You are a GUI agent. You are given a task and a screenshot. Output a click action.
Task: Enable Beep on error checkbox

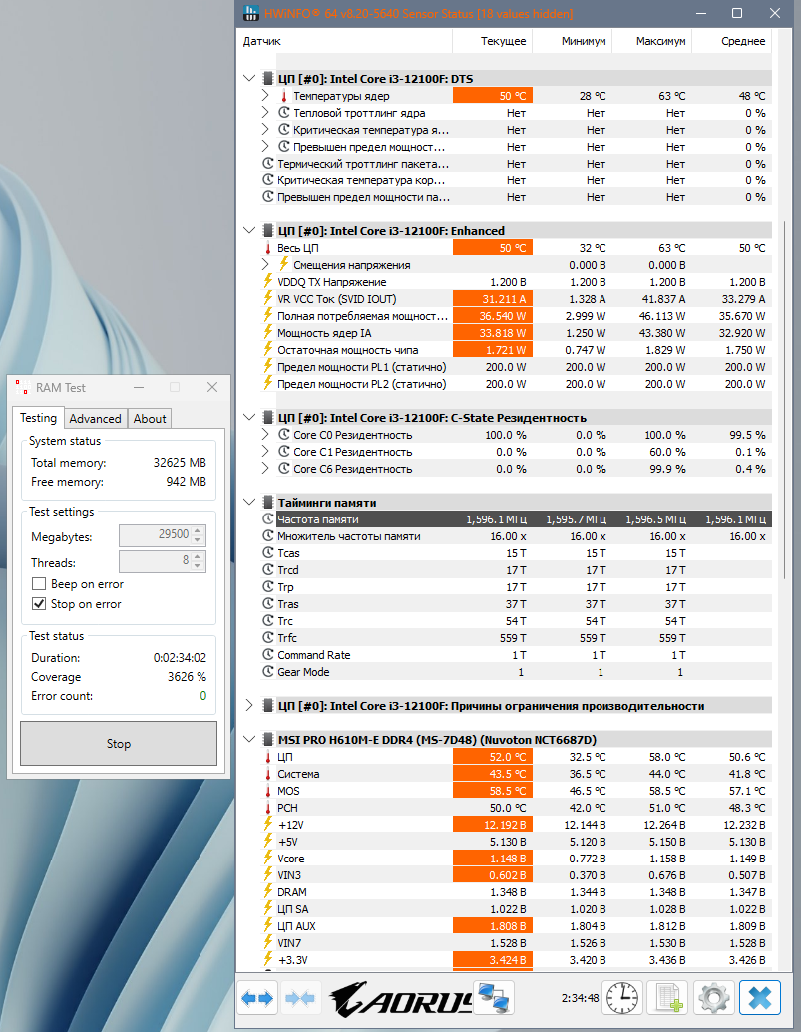(39, 583)
